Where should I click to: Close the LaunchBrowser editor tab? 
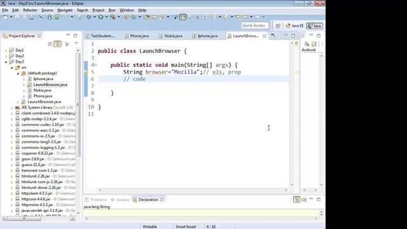[265, 36]
